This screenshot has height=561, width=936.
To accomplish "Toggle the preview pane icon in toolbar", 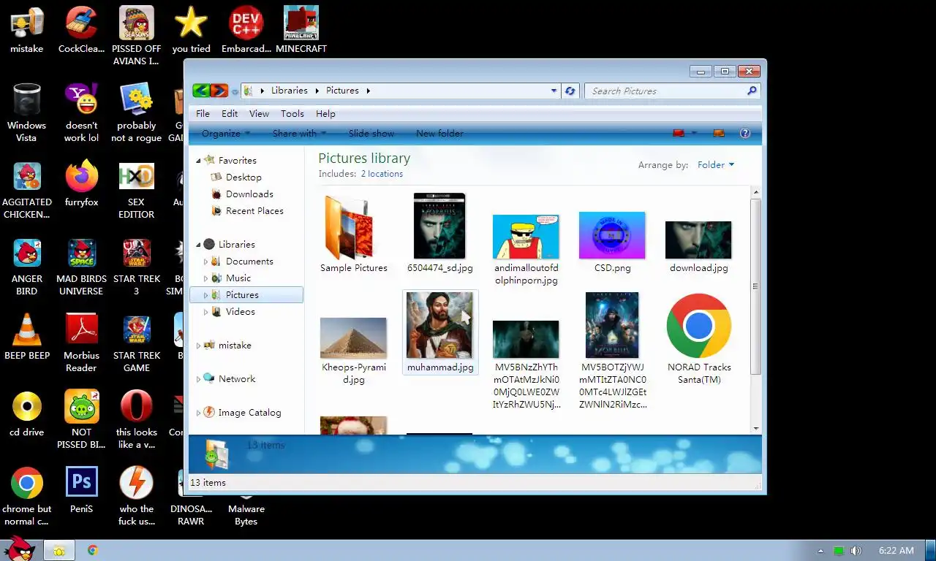I will pos(719,133).
